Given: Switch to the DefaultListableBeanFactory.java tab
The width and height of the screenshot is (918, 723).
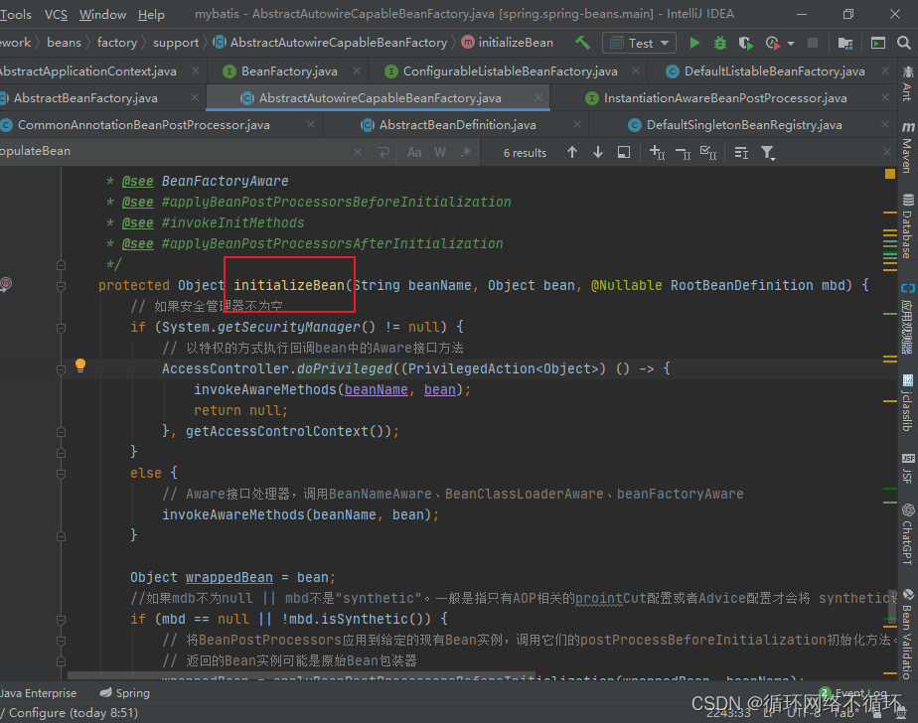Looking at the screenshot, I should (x=773, y=71).
